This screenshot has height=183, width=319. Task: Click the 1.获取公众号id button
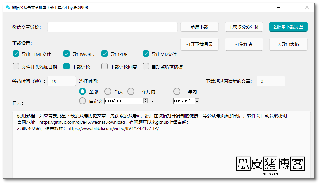244,27
